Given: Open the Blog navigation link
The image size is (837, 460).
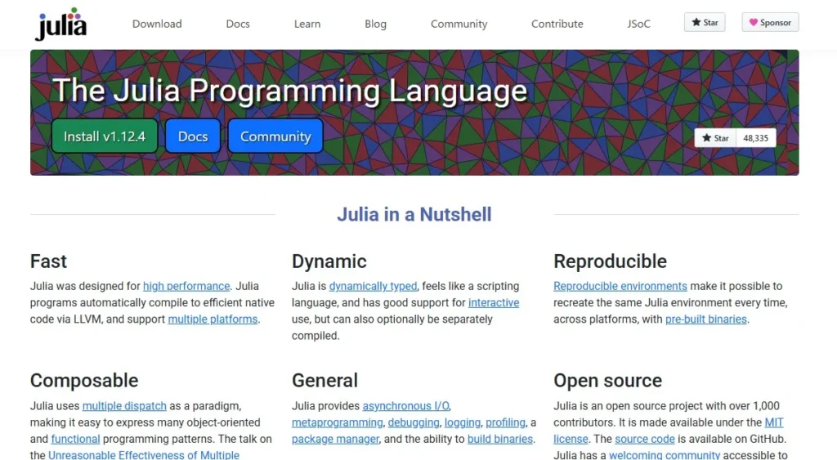Looking at the screenshot, I should pos(375,24).
